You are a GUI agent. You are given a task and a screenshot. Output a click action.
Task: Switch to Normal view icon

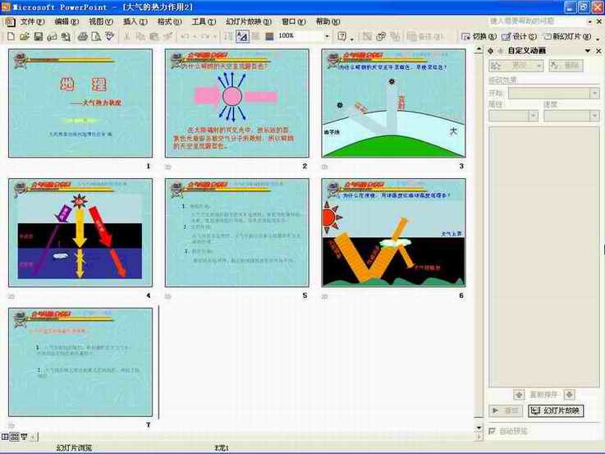[x=5, y=437]
